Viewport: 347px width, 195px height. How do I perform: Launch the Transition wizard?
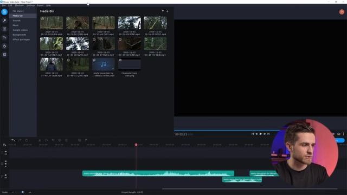[80, 140]
